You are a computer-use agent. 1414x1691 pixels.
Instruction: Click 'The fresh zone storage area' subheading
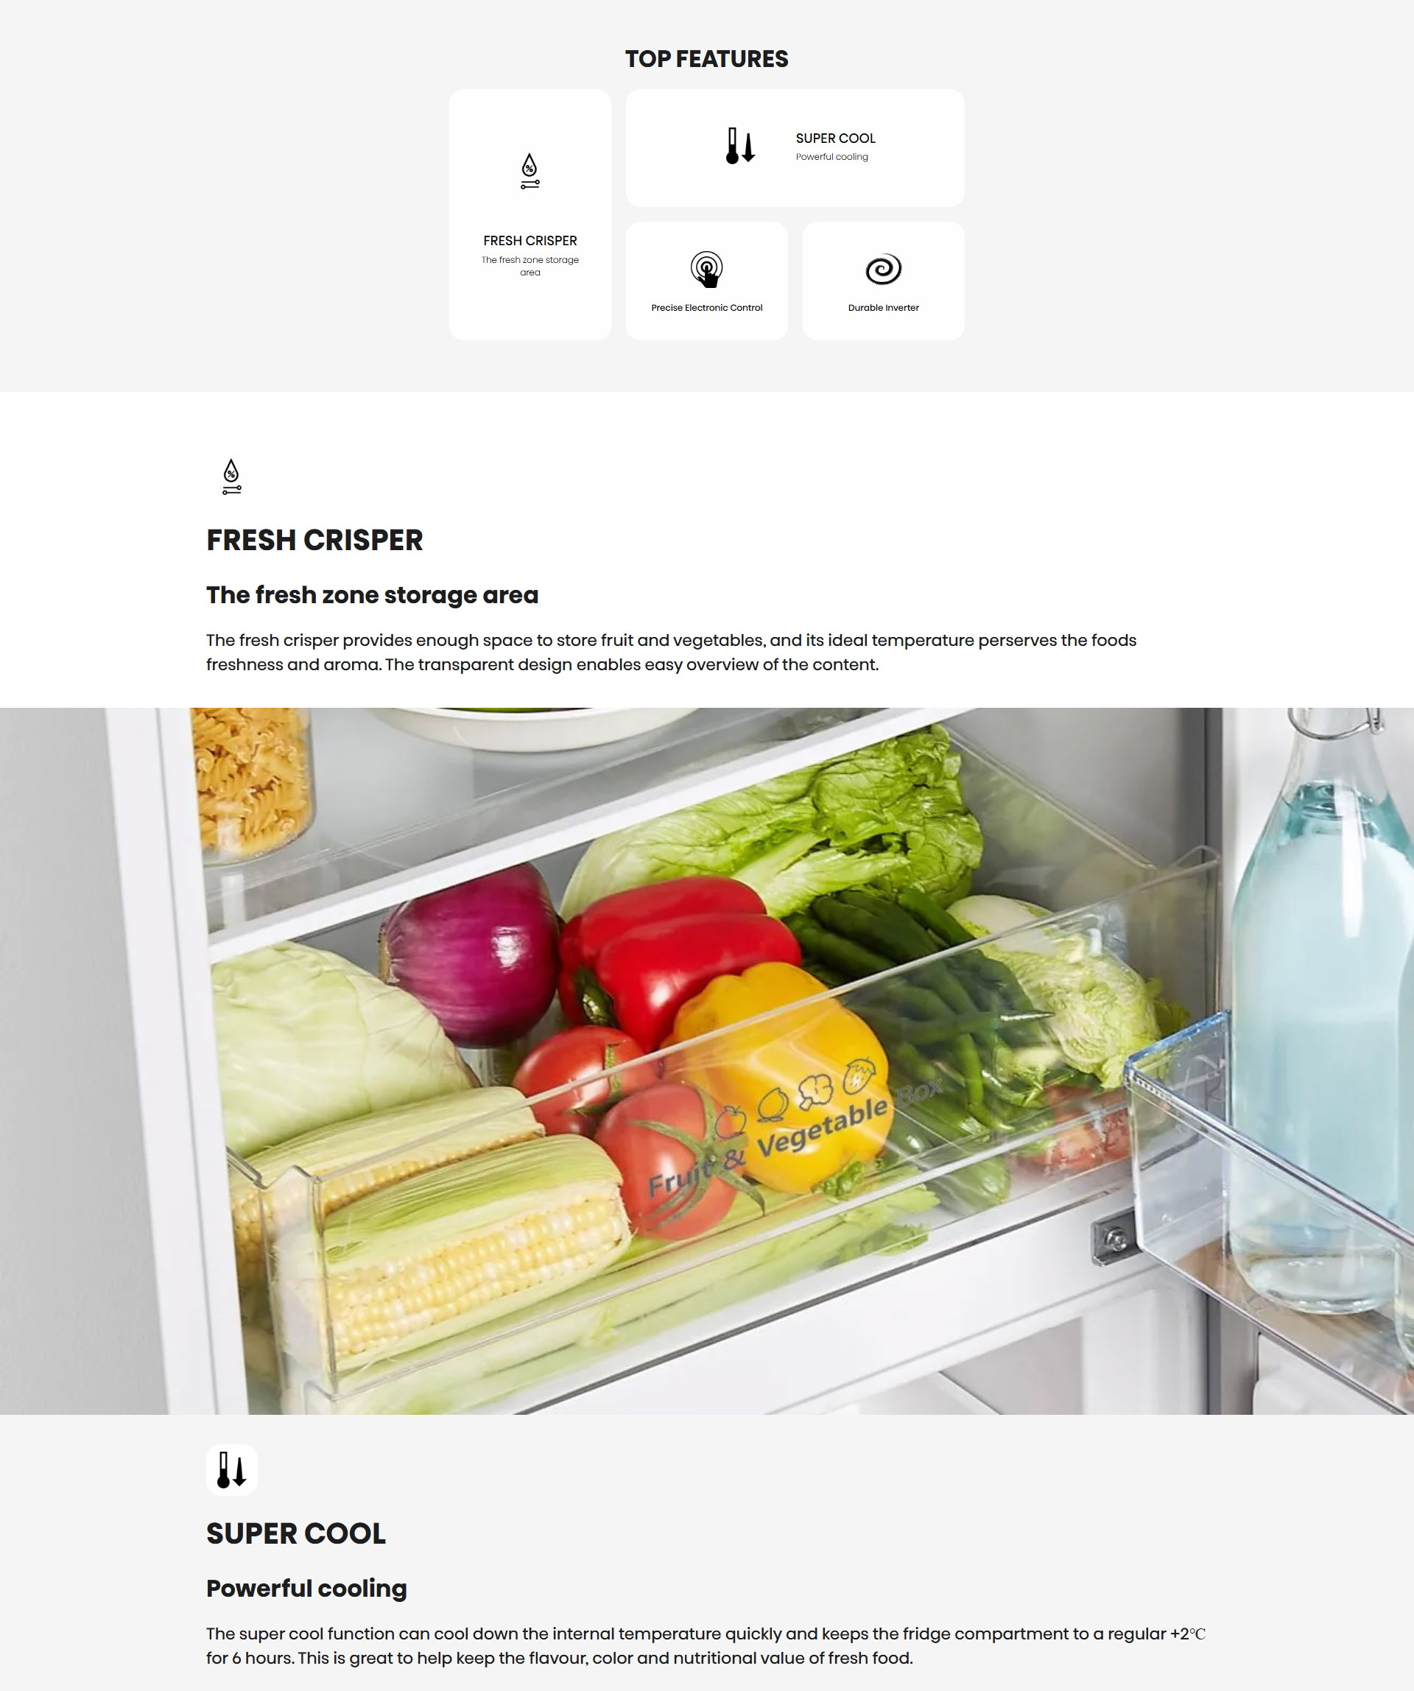372,595
